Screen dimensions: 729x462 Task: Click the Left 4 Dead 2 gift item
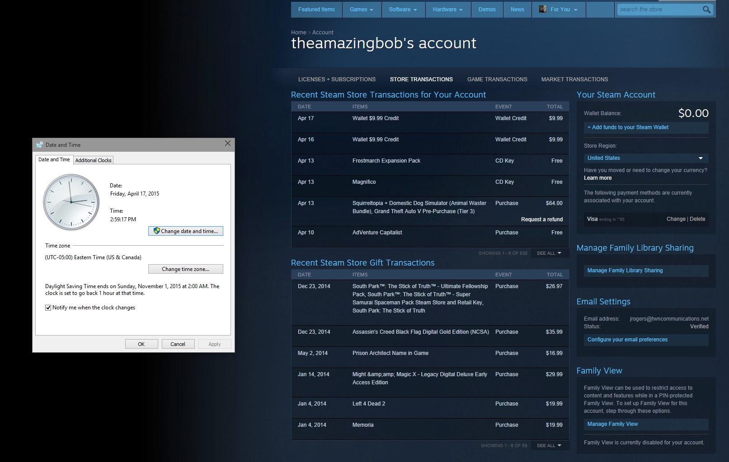pyautogui.click(x=369, y=404)
